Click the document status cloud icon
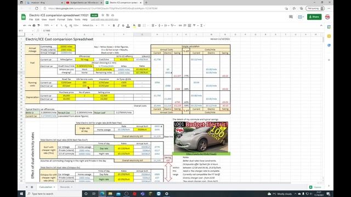The image size is (351, 197). [x=112, y=15]
